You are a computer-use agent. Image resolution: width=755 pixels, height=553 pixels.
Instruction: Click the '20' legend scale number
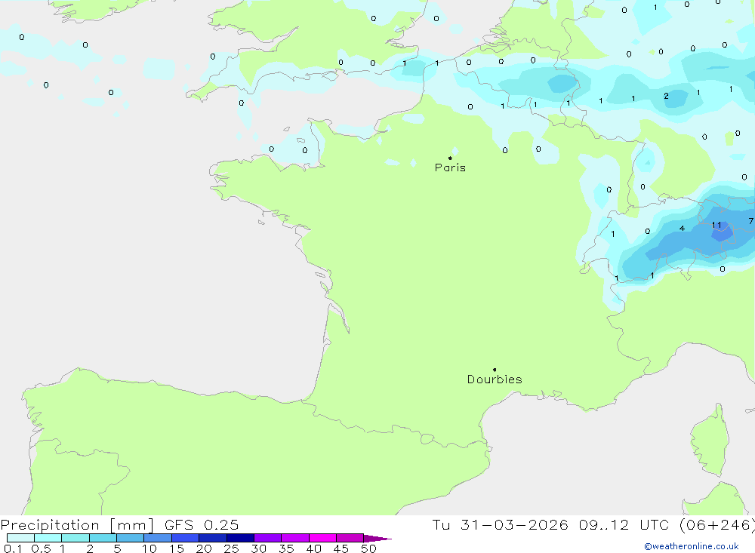point(204,548)
